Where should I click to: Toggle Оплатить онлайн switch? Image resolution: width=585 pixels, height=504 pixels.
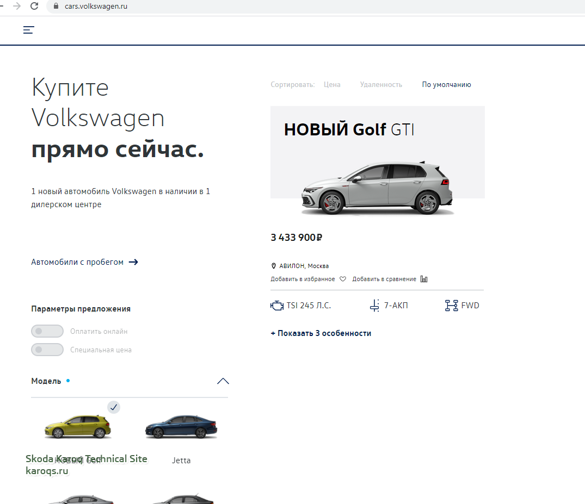coord(47,331)
